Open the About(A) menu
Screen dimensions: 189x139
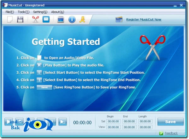pos(58,12)
